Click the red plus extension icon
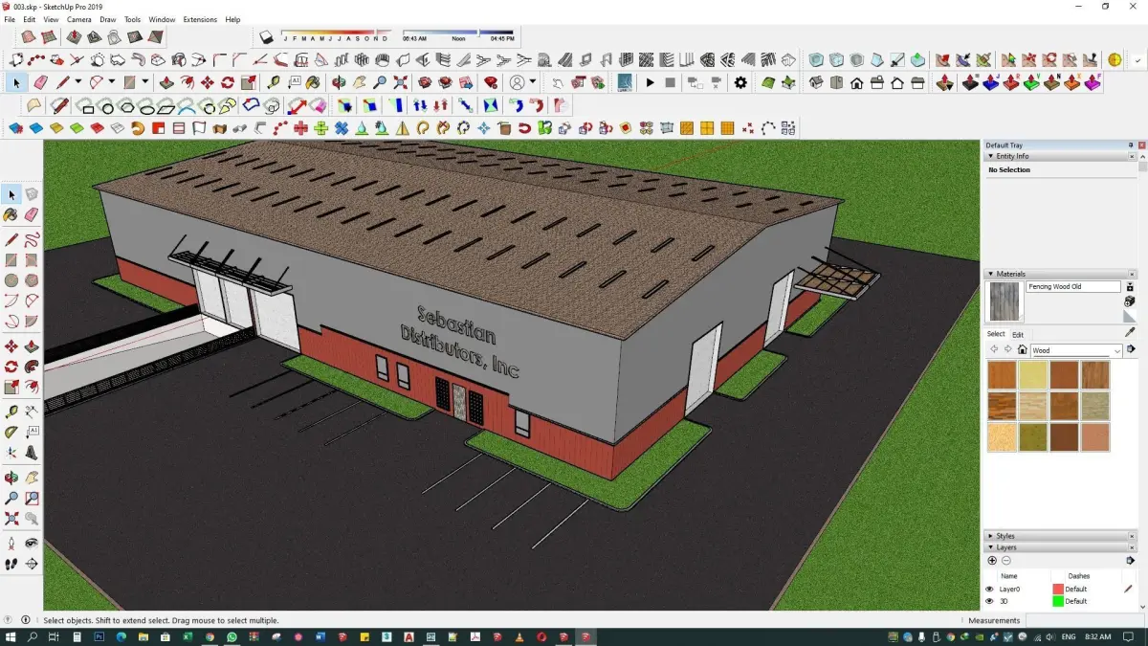 [300, 127]
